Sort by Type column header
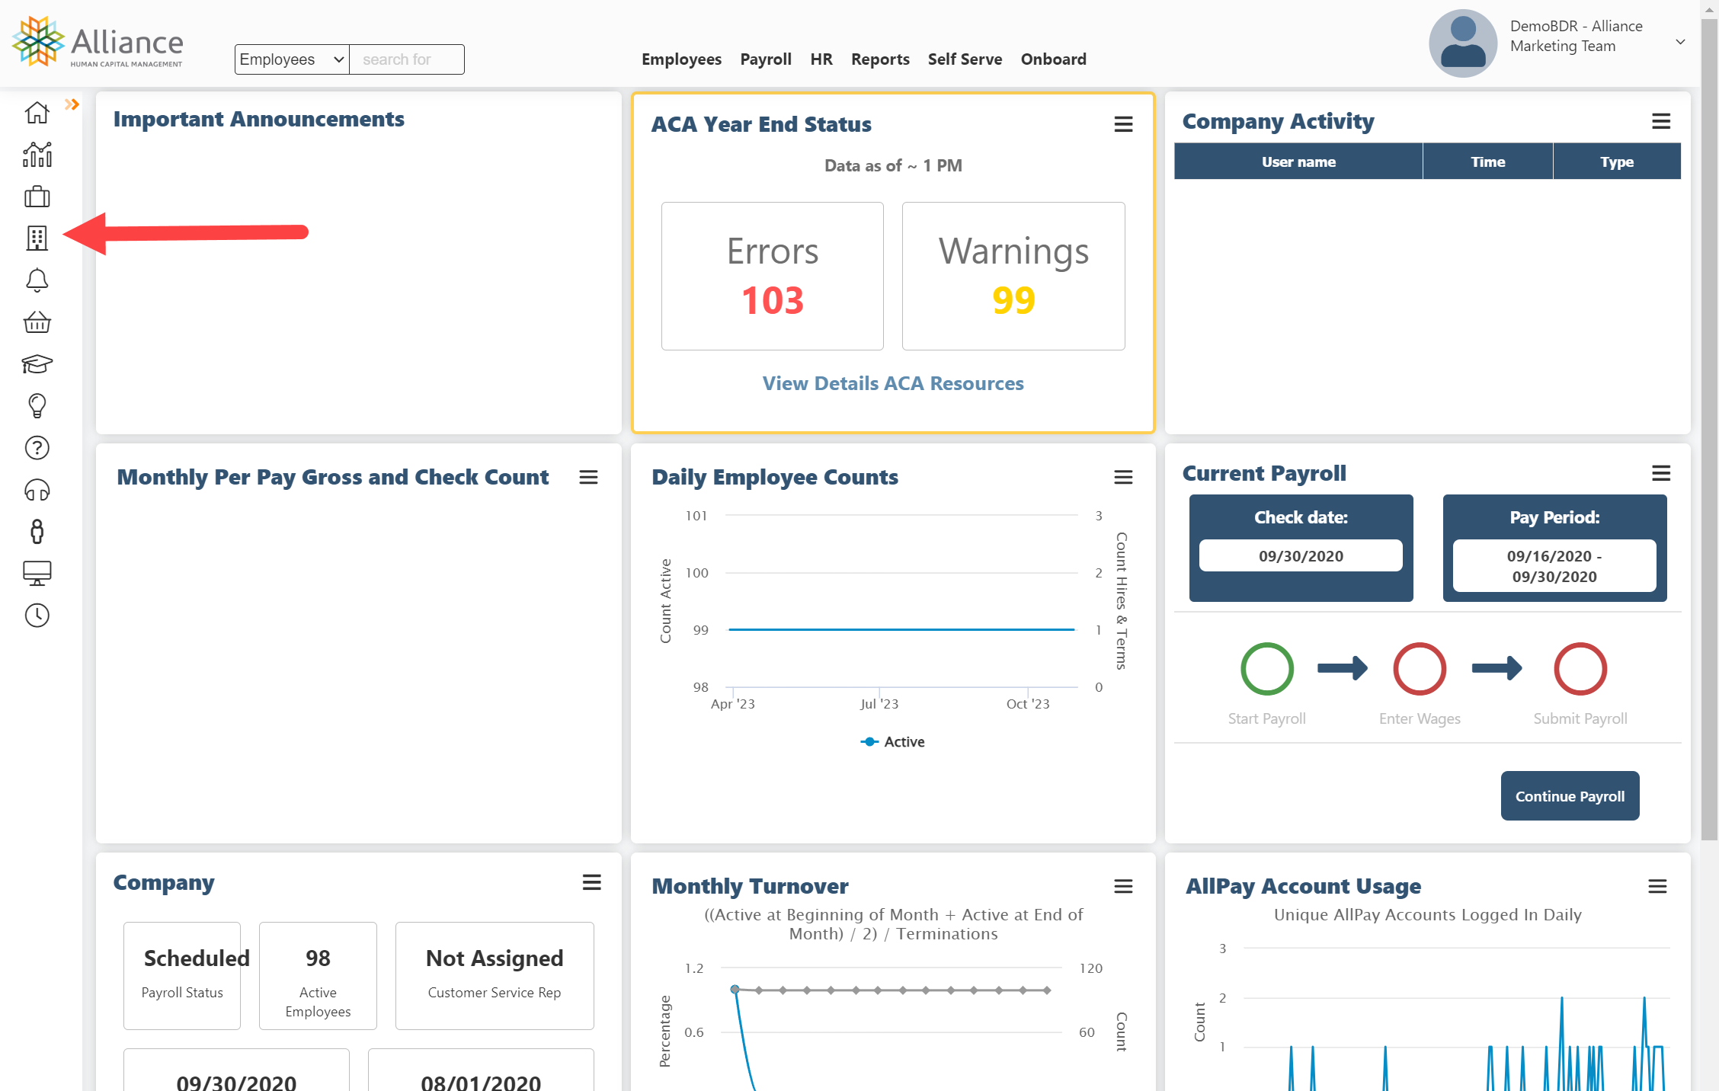1719x1091 pixels. coord(1617,162)
